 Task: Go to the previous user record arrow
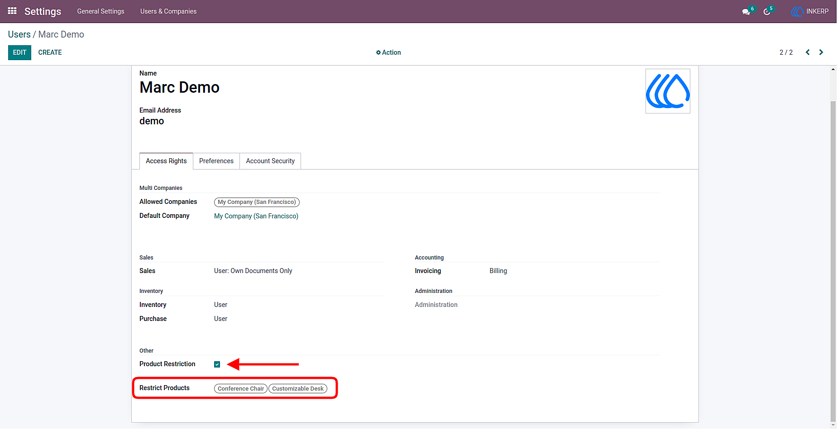tap(808, 52)
